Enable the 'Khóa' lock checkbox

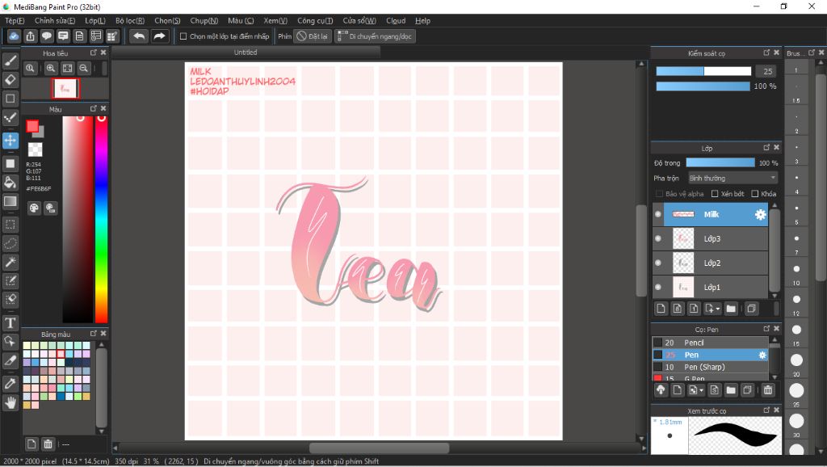tap(755, 194)
